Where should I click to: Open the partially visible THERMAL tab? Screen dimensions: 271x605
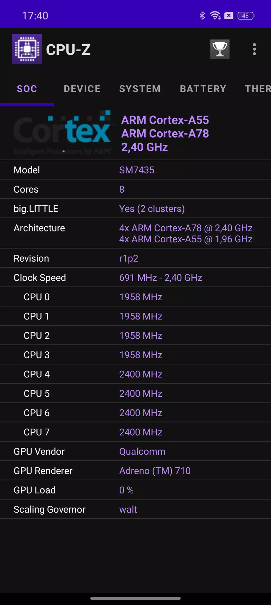pos(257,89)
